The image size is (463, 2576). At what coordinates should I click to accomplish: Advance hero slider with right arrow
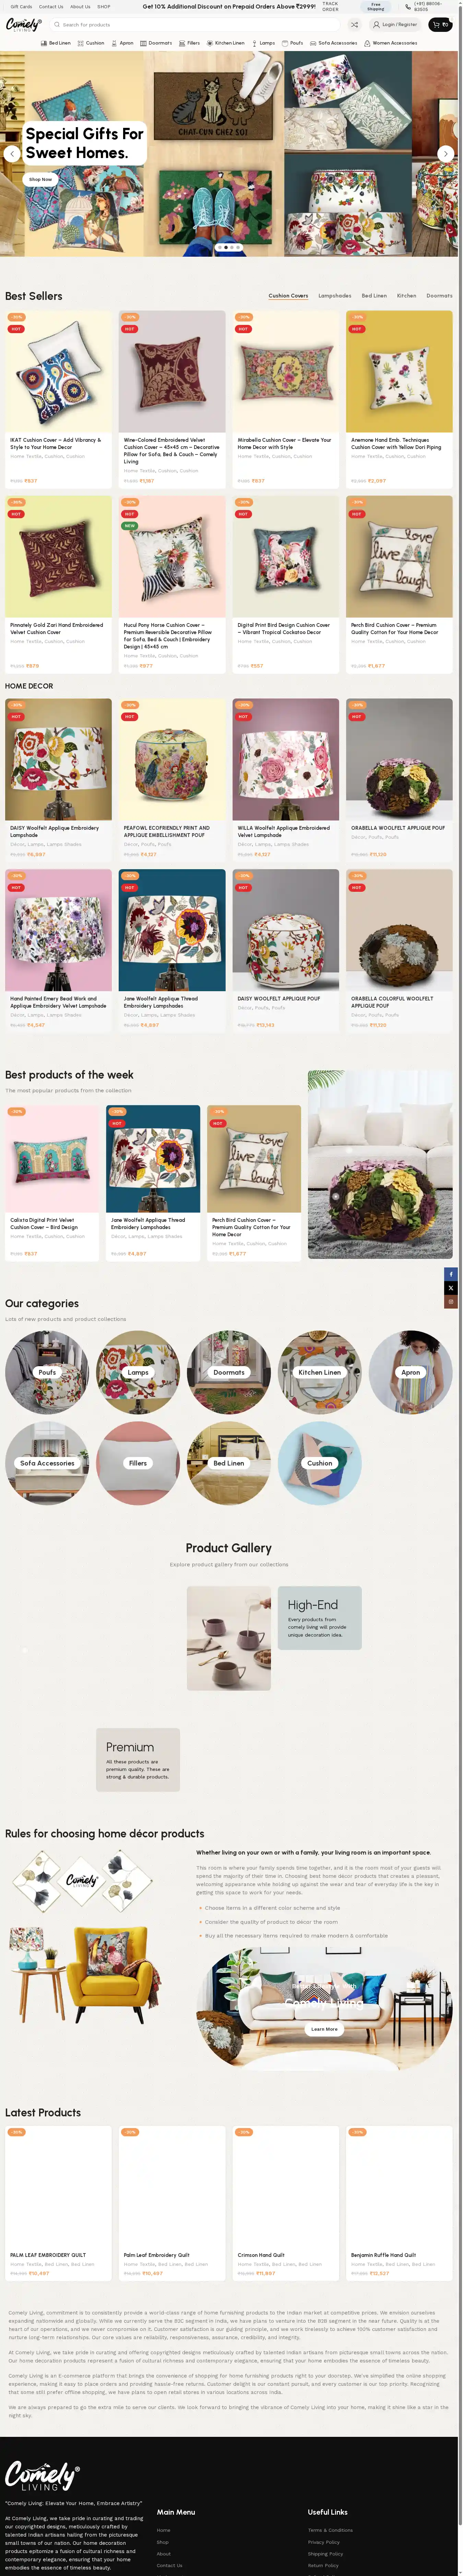click(446, 153)
